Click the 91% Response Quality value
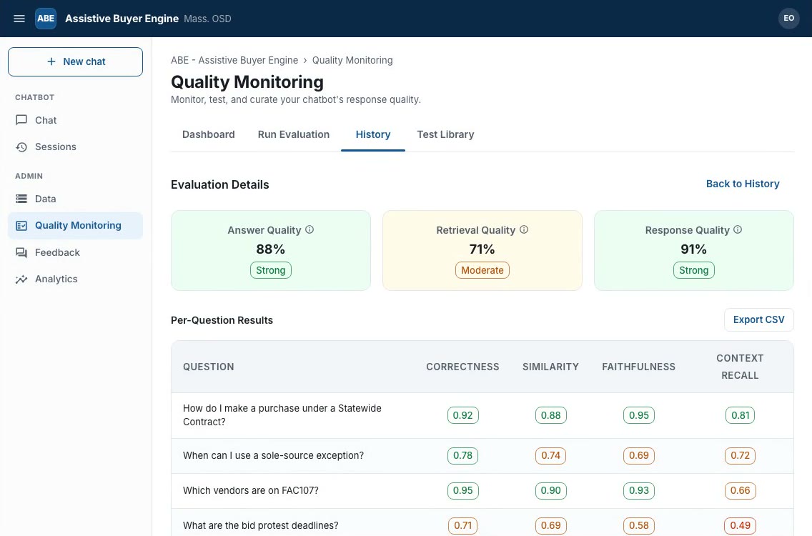 coord(693,249)
